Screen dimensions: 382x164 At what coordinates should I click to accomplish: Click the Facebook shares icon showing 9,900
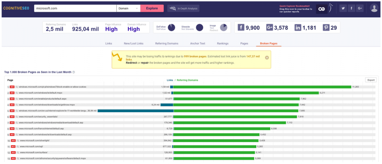point(241,28)
